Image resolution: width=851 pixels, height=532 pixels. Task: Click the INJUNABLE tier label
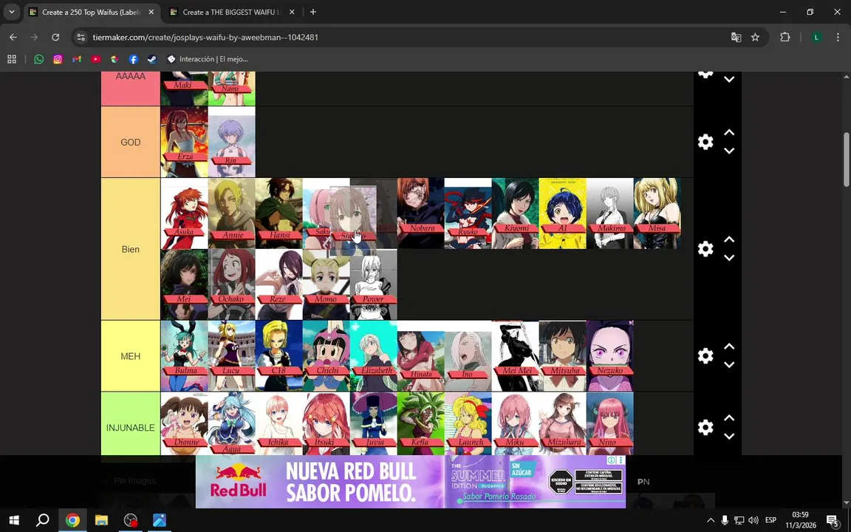click(x=130, y=427)
